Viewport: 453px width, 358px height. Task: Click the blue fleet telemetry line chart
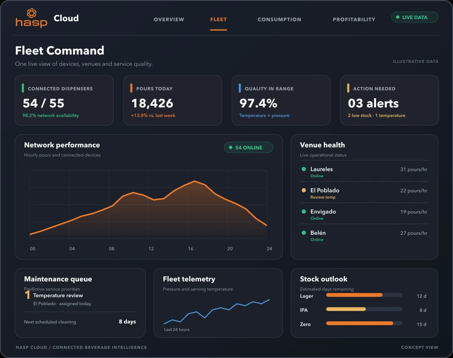point(217,311)
